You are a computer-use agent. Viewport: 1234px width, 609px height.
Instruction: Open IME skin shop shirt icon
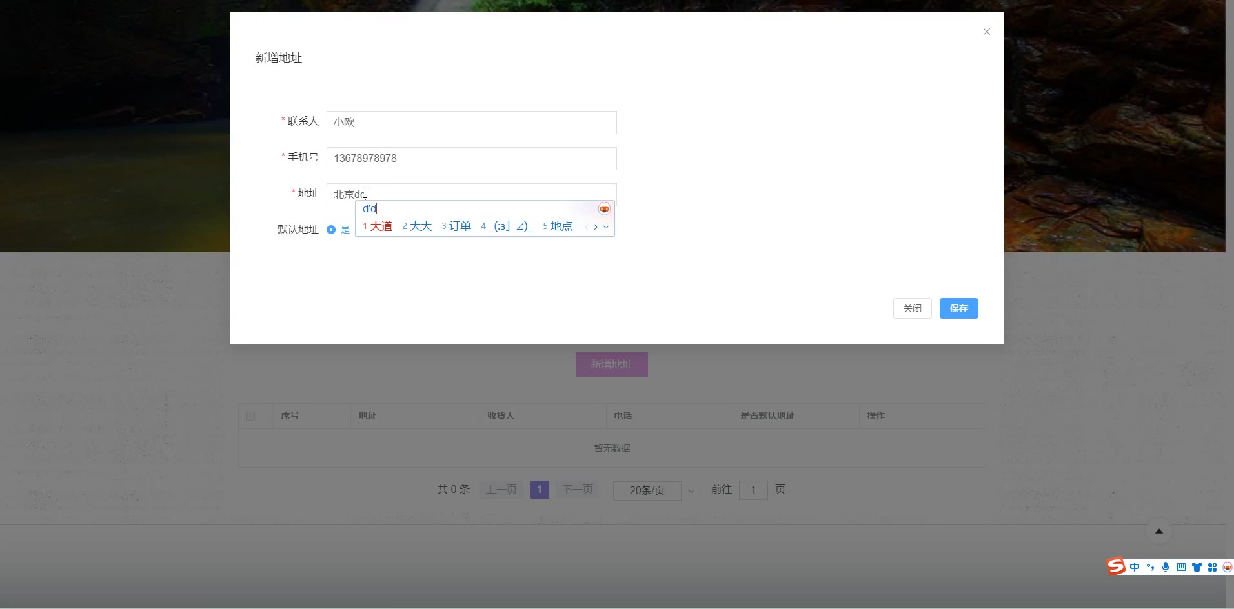click(x=1197, y=567)
